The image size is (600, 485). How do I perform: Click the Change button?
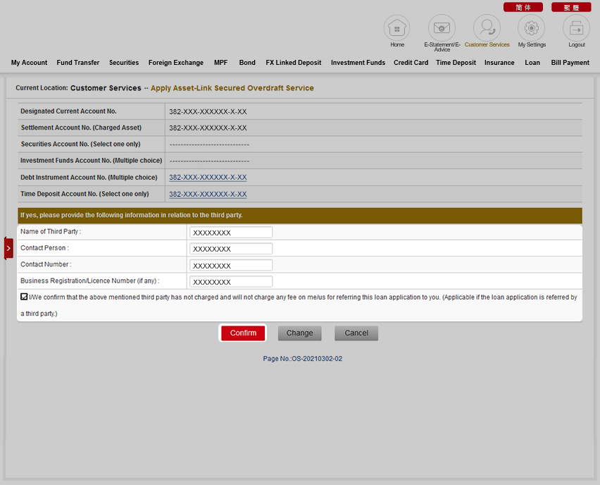tap(299, 333)
